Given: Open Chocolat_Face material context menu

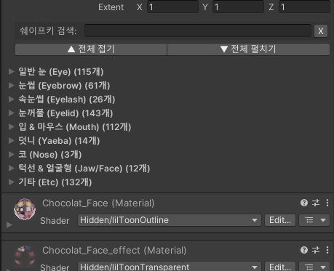Looking at the screenshot, I should pyautogui.click(x=327, y=203).
